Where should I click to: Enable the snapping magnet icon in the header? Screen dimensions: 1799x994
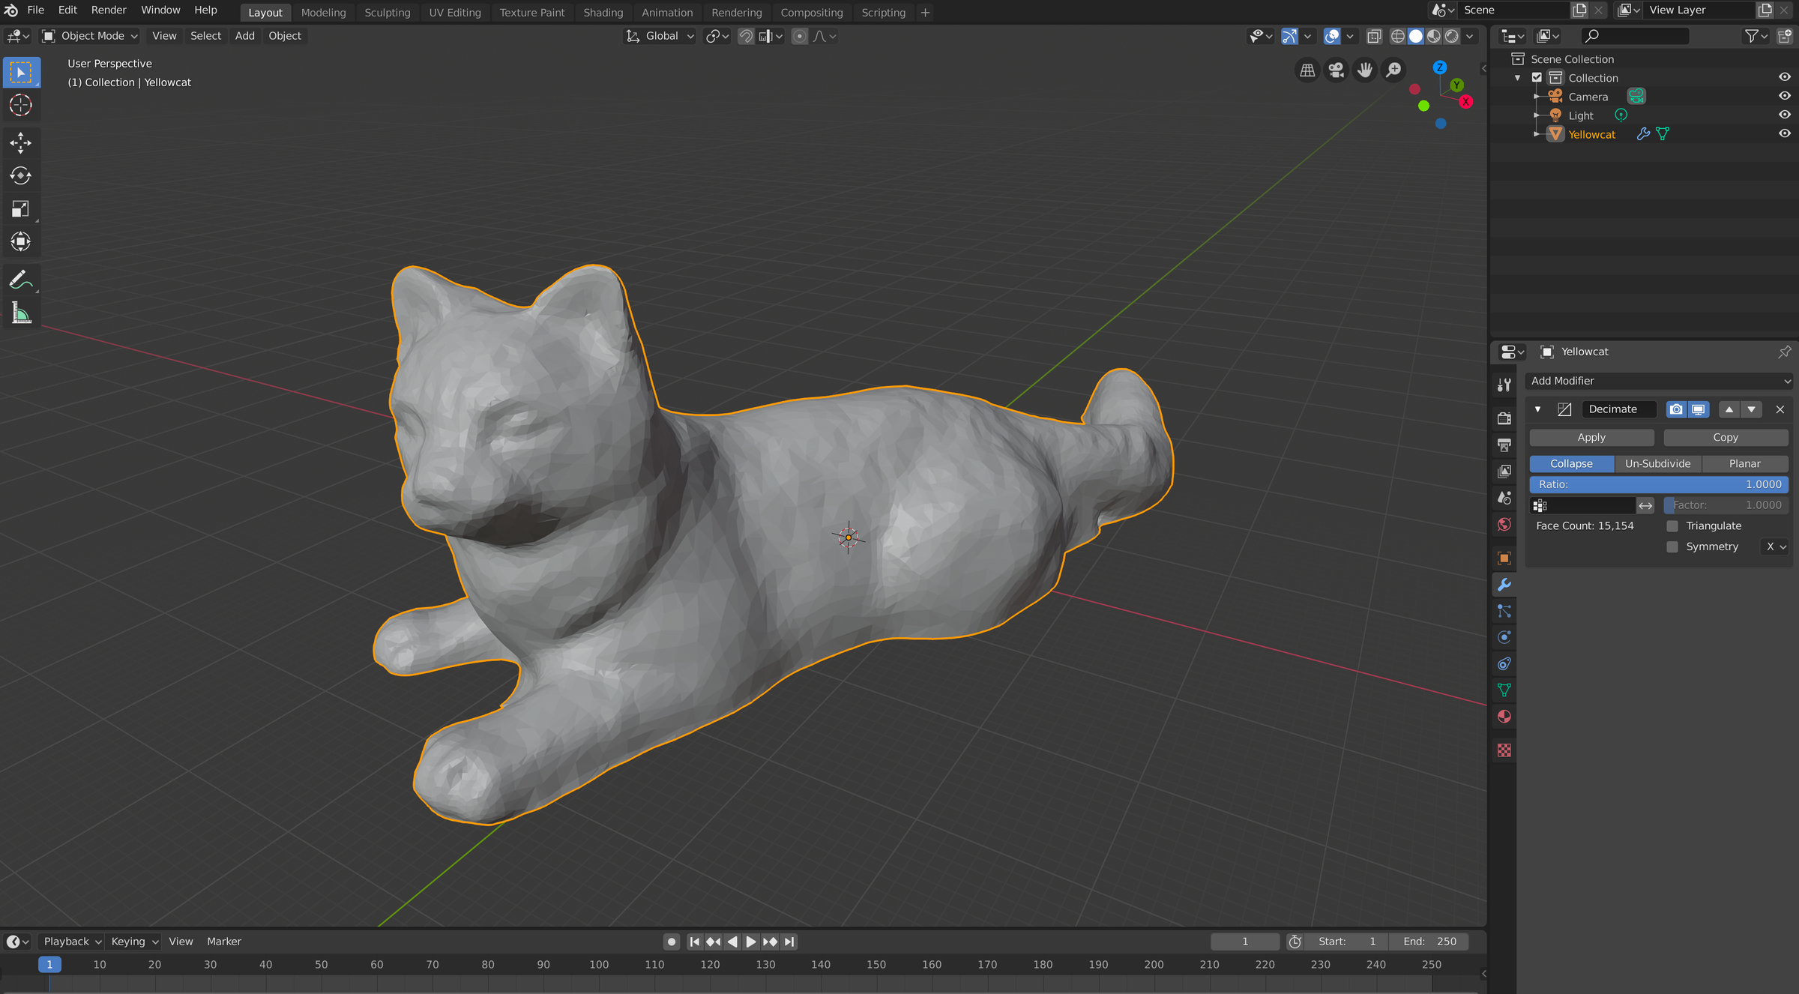746,35
